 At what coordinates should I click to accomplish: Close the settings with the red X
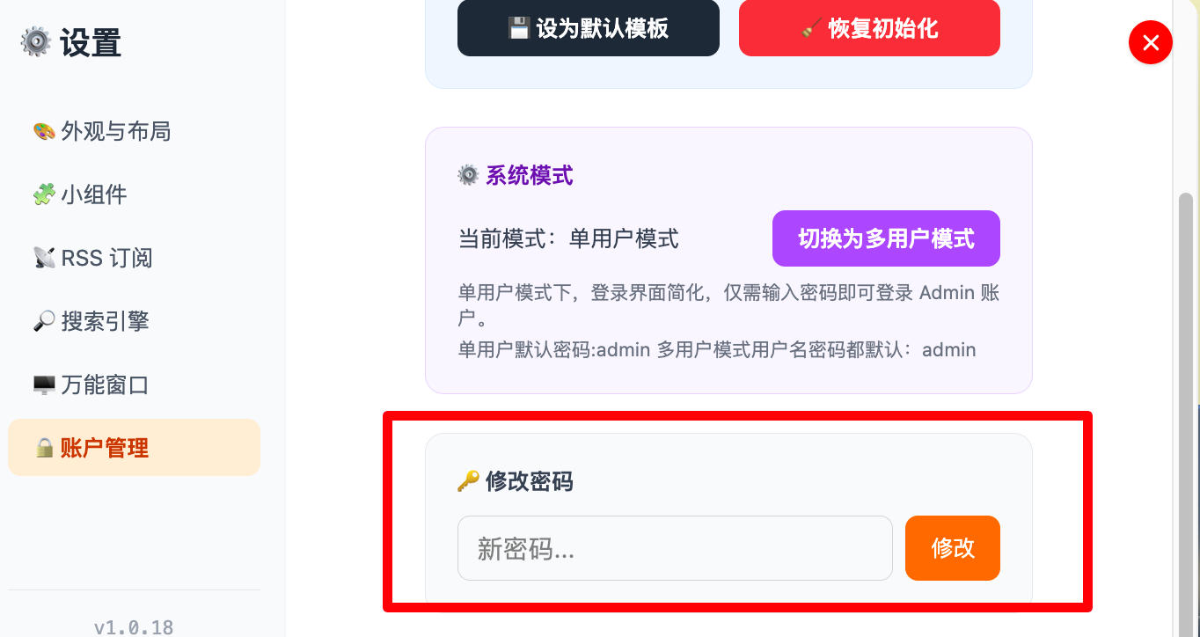tap(1151, 42)
